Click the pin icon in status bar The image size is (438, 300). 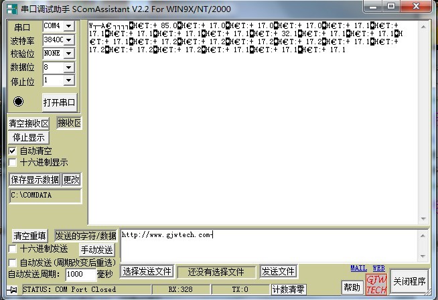(x=12, y=290)
